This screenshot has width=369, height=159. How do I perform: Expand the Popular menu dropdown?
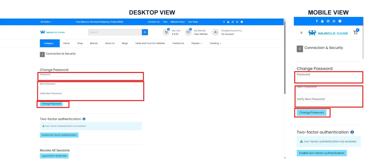point(197,43)
